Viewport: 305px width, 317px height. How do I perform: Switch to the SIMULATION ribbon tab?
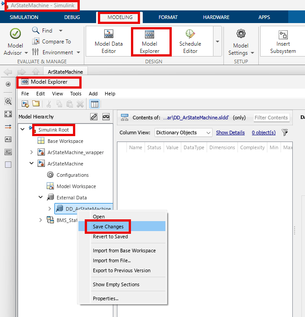[x=24, y=18]
